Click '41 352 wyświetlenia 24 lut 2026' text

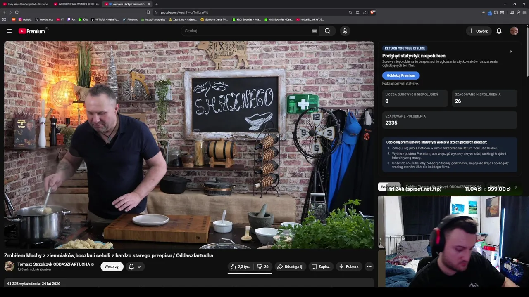coord(33,284)
